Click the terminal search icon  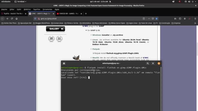coord(148,64)
